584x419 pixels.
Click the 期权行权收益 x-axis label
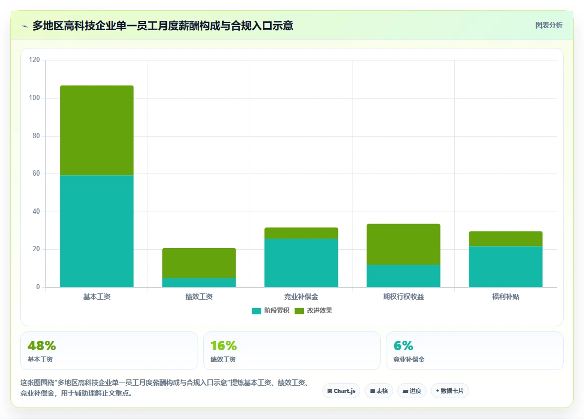click(404, 297)
